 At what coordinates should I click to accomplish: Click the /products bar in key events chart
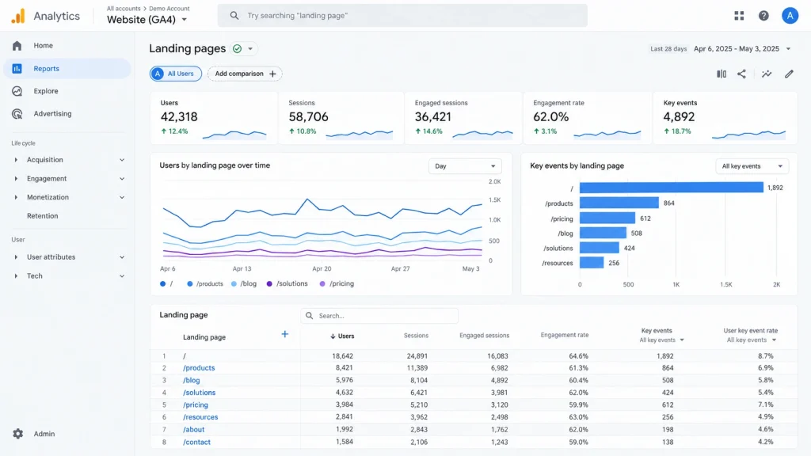pyautogui.click(x=619, y=203)
